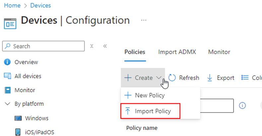Click the Devices Configuration page icon
The width and height of the screenshot is (262, 136).
[10, 24]
